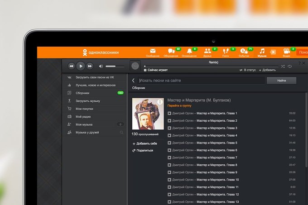Open Музыка у друзей in sidebar
308x205 pixels.
click(95, 133)
